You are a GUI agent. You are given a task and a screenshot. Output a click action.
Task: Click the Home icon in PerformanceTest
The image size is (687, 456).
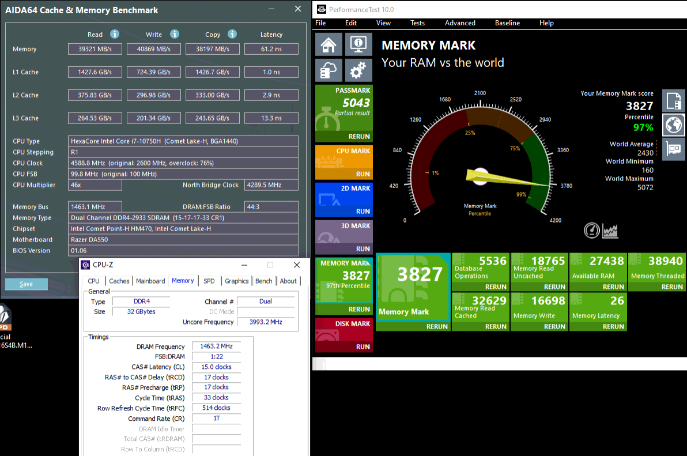pos(329,44)
